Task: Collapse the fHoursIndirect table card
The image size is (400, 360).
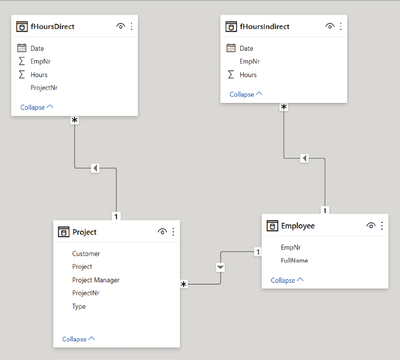Action: coord(246,94)
